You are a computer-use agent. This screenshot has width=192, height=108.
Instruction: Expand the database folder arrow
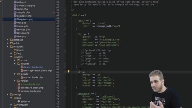tap(7, 40)
